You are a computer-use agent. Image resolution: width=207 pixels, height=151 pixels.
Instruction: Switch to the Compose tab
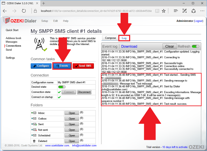tap(110, 38)
